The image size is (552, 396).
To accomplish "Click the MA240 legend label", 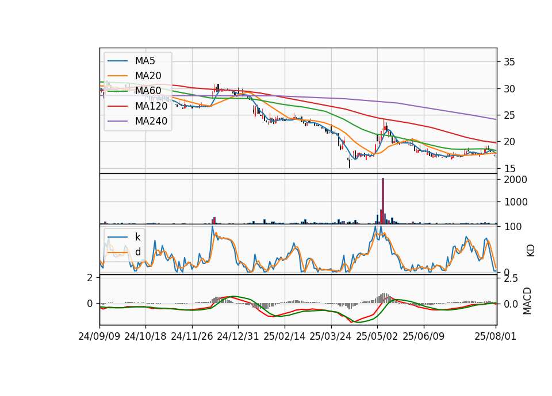I will [x=151, y=121].
